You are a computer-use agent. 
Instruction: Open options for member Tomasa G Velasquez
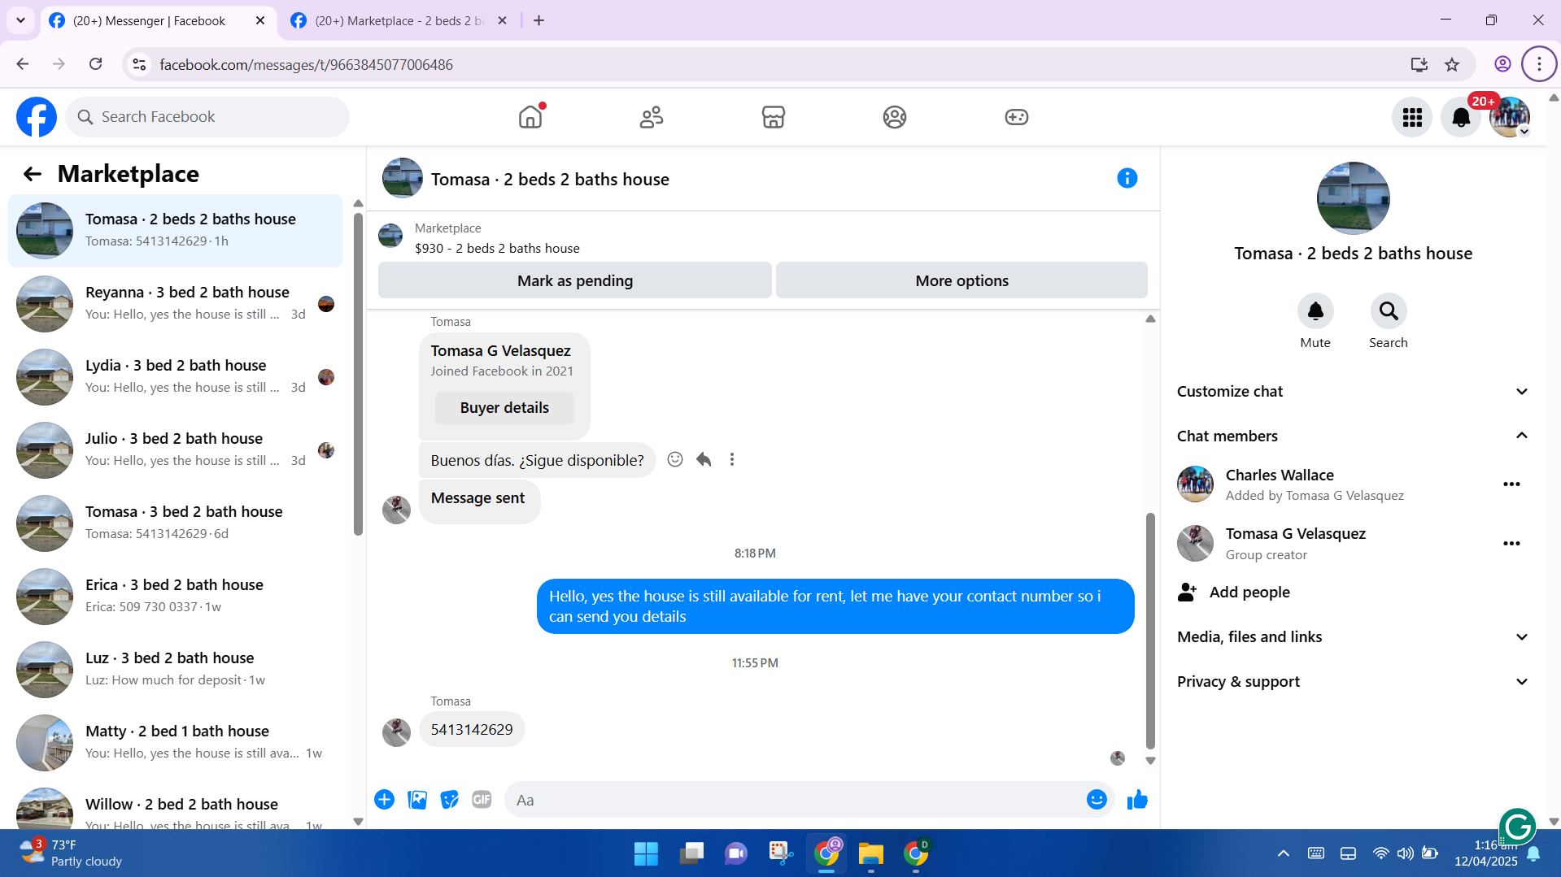[1511, 544]
